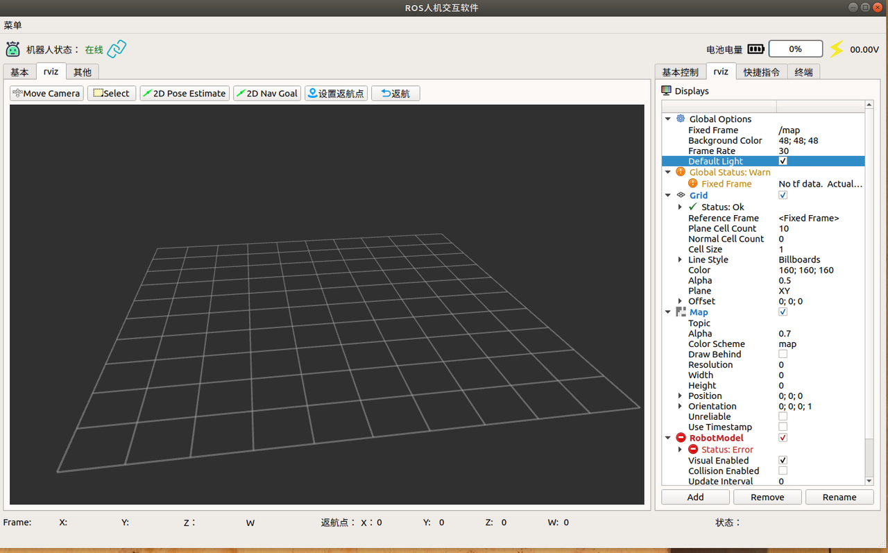The width and height of the screenshot is (888, 553).
Task: Click the Remove display button
Action: pyautogui.click(x=767, y=497)
